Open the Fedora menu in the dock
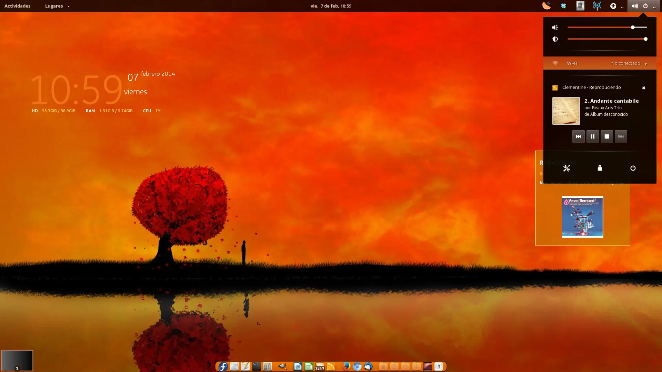This screenshot has width=662, height=372. tap(223, 366)
